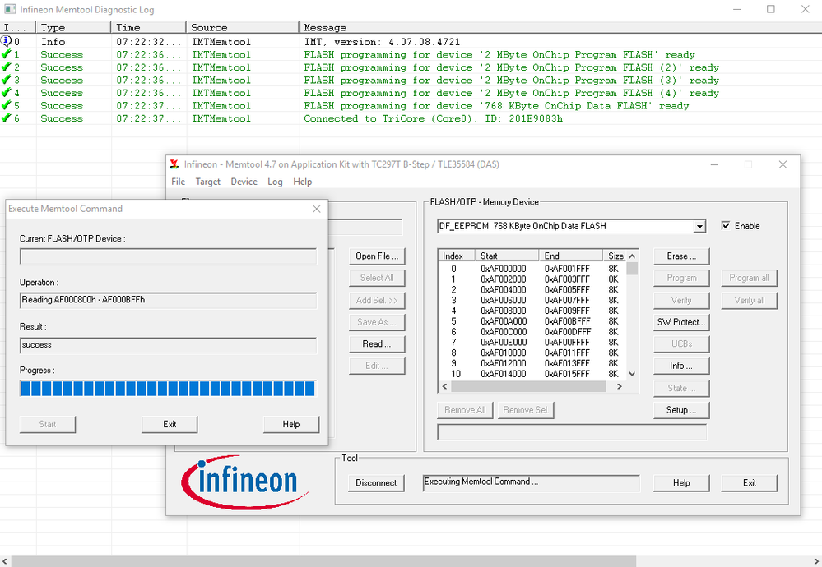Click the Infineon logo
822x567 pixels.
(244, 482)
